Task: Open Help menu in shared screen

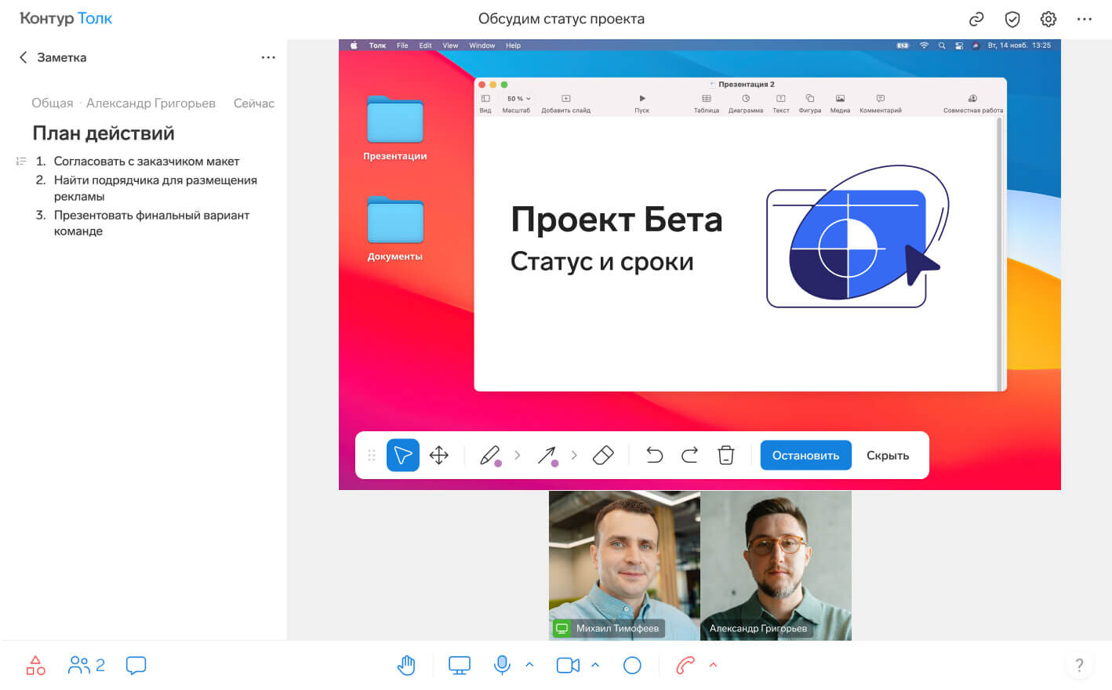Action: 513,45
